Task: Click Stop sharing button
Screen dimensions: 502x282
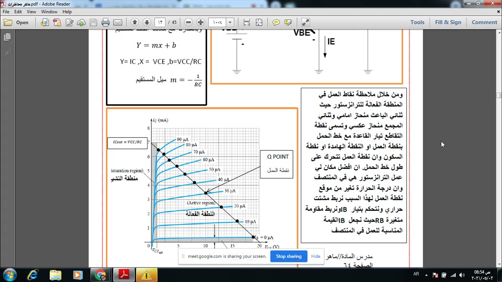Action: point(289,256)
